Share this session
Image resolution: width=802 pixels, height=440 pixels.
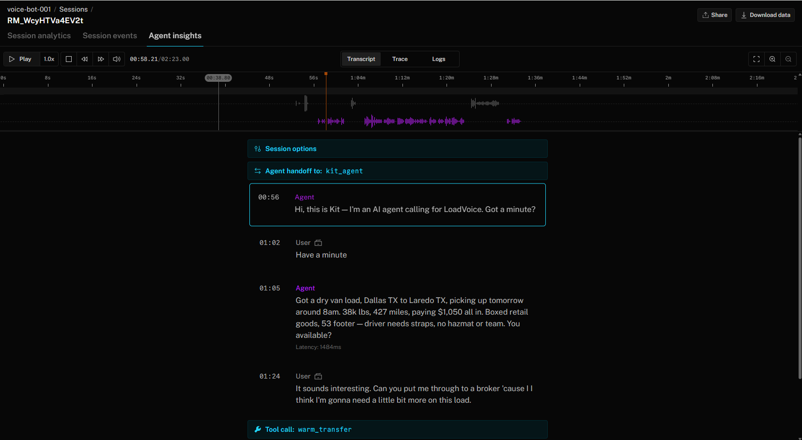tap(714, 15)
